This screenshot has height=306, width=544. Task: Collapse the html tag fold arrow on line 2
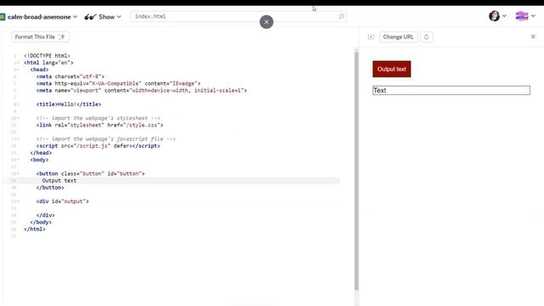click(18, 63)
